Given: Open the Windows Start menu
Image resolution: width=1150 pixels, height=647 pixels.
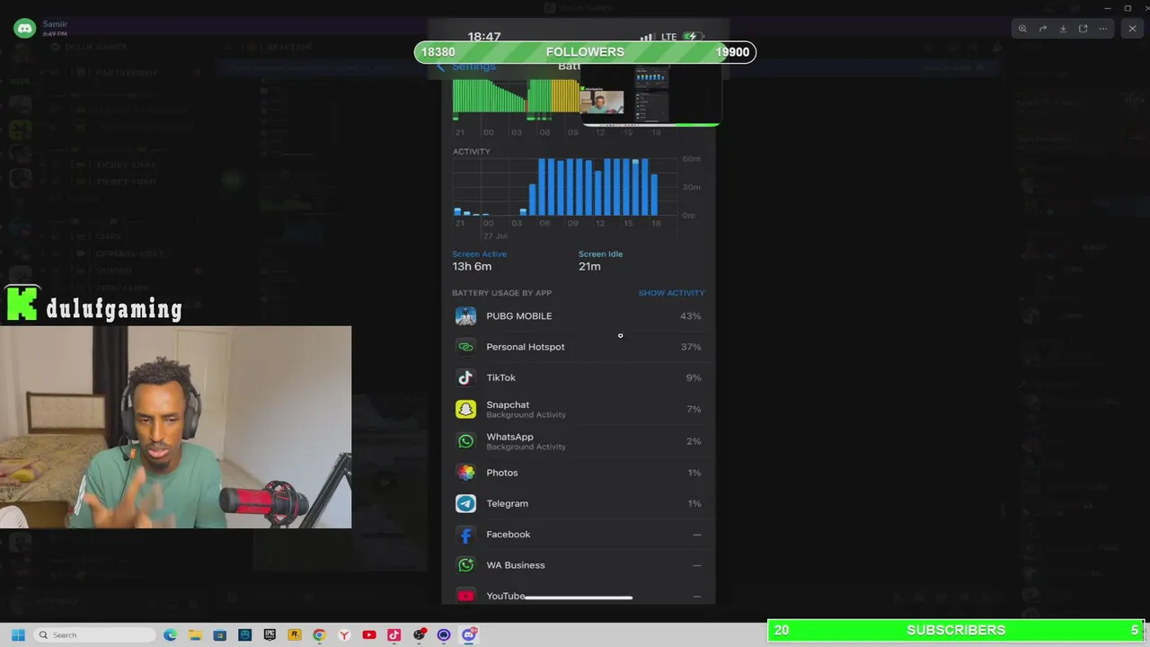Looking at the screenshot, I should pos(18,634).
